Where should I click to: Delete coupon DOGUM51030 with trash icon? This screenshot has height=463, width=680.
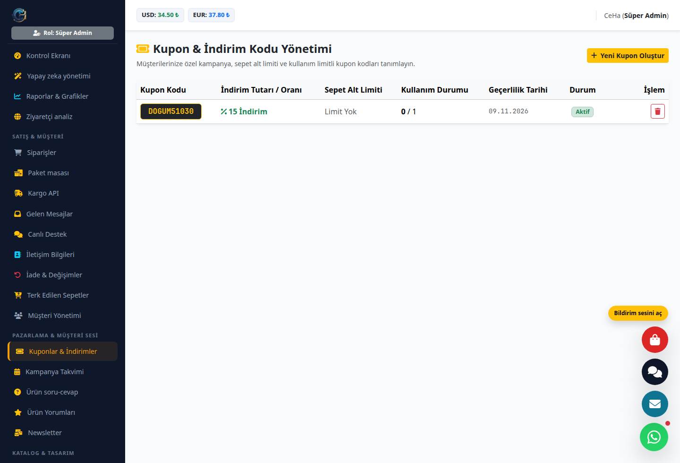pos(657,111)
